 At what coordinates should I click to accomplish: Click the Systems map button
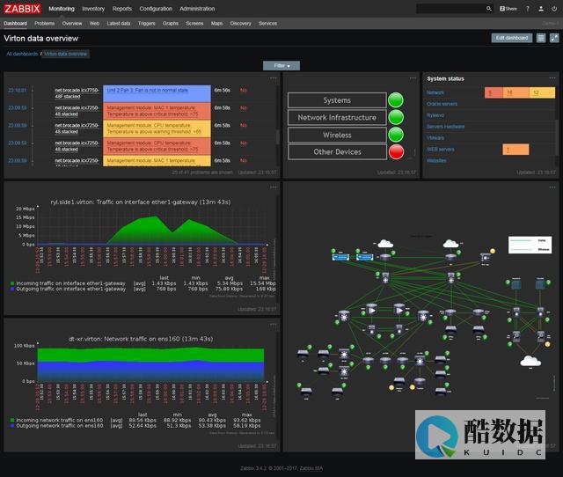[337, 100]
